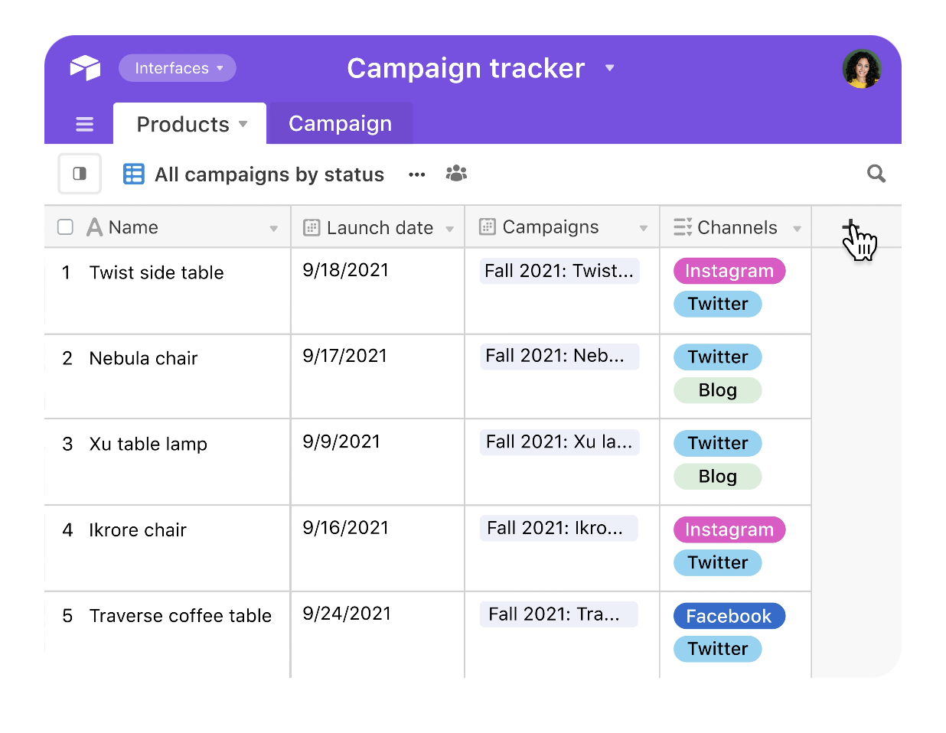Image resolution: width=946 pixels, height=733 pixels.
Task: Click the search magnifier icon
Action: (x=876, y=174)
